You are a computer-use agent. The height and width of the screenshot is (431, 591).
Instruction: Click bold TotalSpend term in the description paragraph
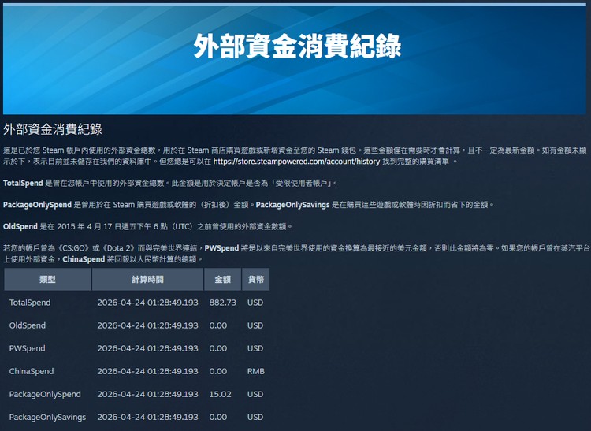pyautogui.click(x=23, y=184)
